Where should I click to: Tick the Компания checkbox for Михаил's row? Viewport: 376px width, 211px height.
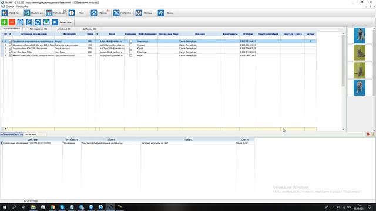(130, 45)
